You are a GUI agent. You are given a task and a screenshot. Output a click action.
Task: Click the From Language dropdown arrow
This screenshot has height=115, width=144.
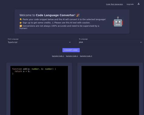[70, 42]
